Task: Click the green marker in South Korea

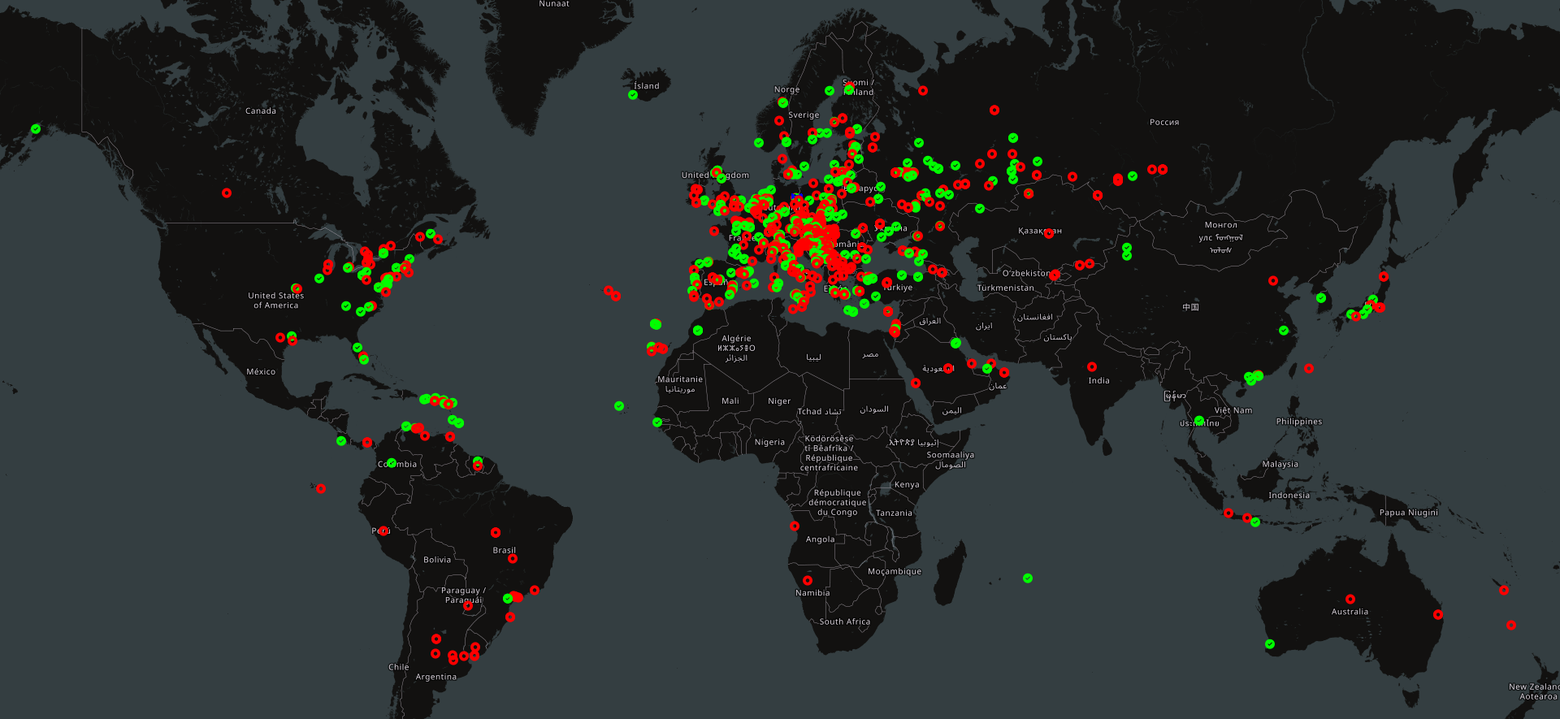Action: pos(1321,298)
